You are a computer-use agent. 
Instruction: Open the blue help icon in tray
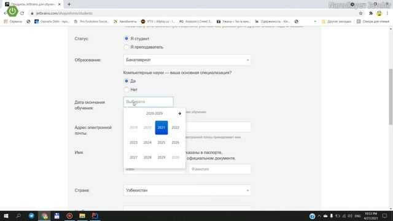[312, 216]
